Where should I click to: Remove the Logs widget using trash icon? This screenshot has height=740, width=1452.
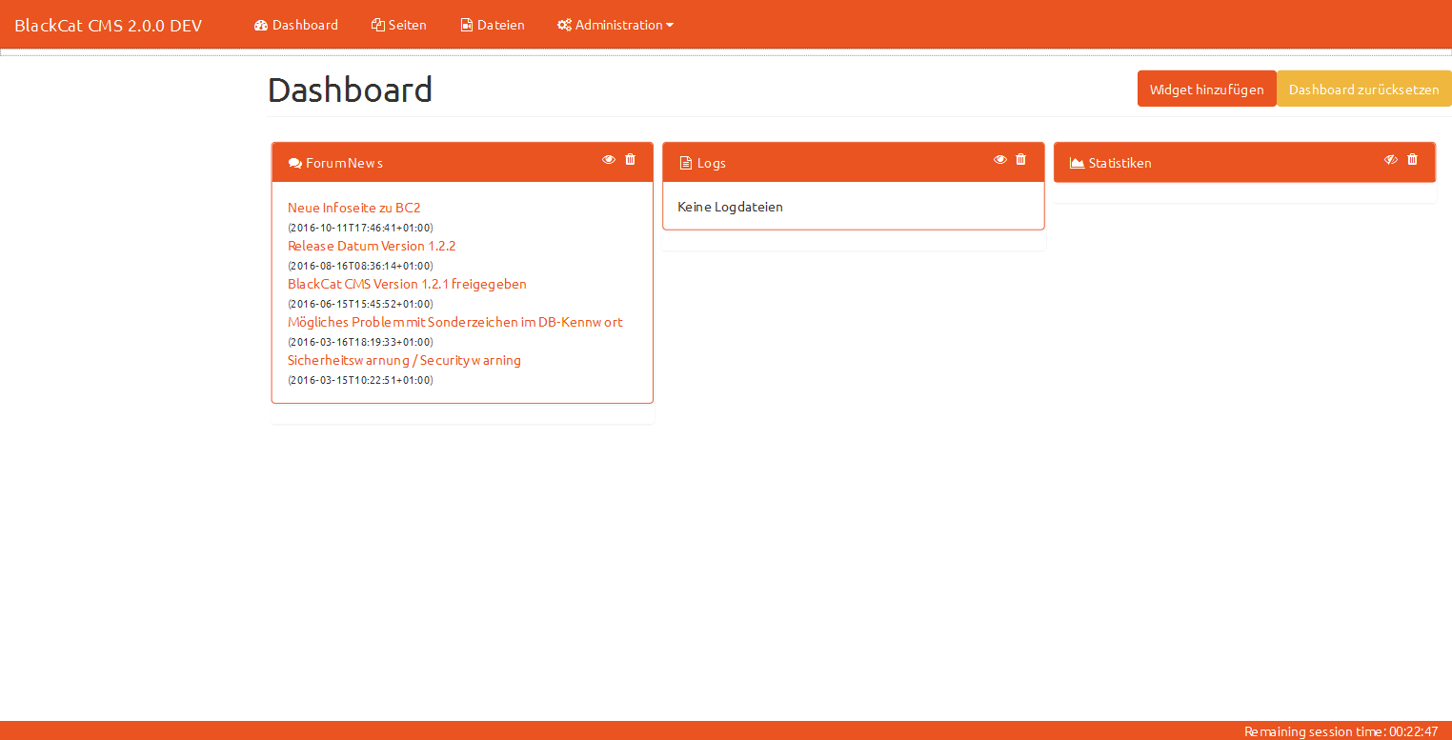pyautogui.click(x=1020, y=159)
